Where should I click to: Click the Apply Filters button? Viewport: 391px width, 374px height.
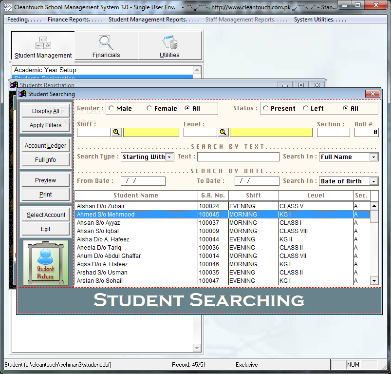(x=45, y=125)
